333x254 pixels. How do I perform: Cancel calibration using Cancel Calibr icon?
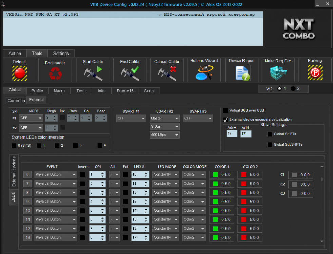[167, 73]
